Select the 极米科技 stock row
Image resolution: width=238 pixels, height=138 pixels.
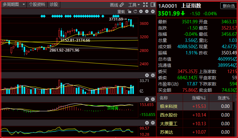pos(195,106)
